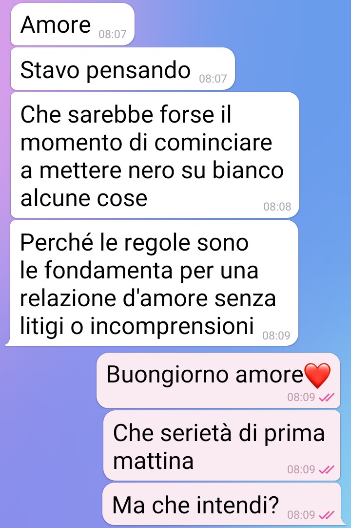This screenshot has width=351, height=528.
Task: Tap the 08:07 timestamp on 'Stavo pensando'
Action: point(213,79)
